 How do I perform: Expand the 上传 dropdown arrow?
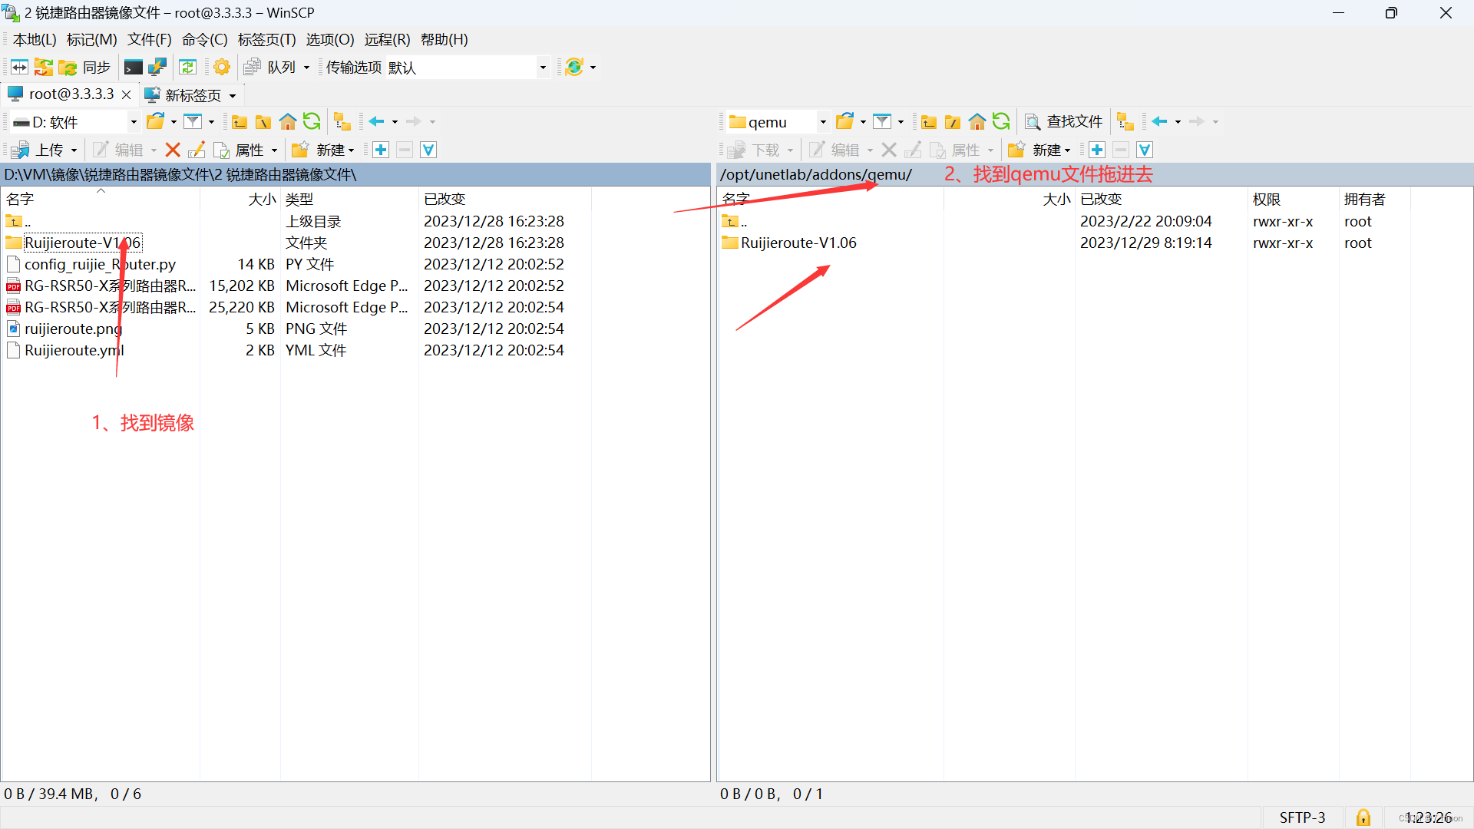click(x=74, y=150)
